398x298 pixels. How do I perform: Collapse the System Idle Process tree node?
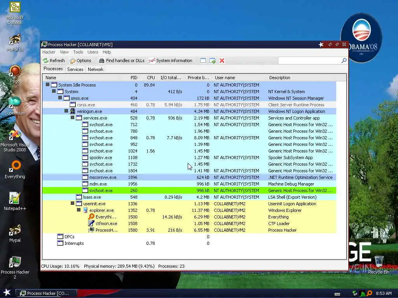47,85
